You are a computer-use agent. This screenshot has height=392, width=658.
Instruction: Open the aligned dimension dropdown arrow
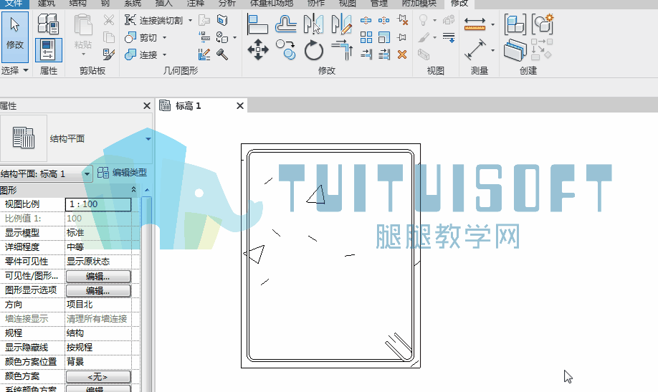pos(492,50)
